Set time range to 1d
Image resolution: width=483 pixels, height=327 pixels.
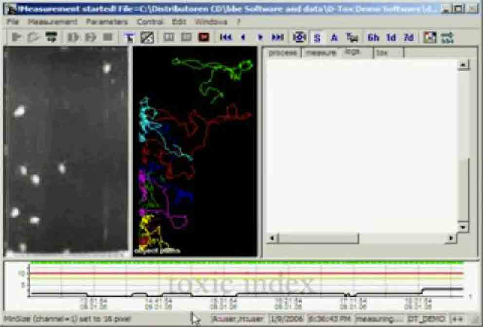[x=391, y=38]
